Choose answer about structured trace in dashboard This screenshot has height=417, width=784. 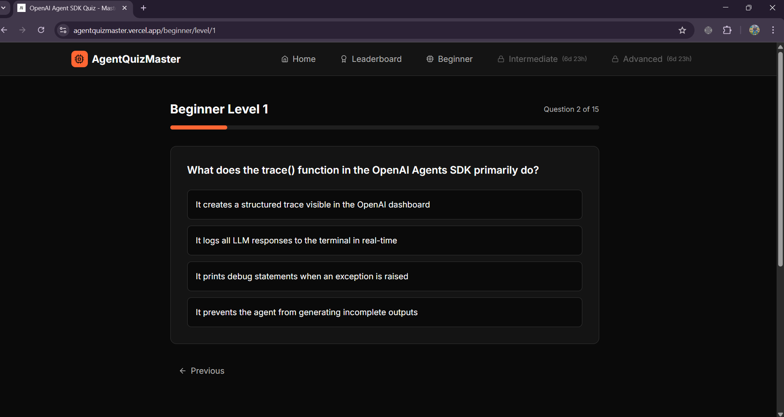click(384, 205)
